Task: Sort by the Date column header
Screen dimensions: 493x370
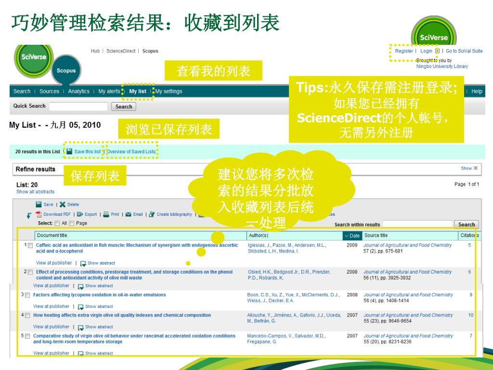Action: pos(352,235)
